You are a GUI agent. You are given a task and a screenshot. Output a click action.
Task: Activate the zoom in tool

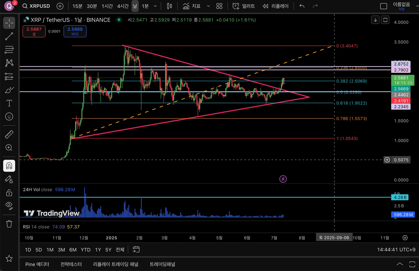9,148
